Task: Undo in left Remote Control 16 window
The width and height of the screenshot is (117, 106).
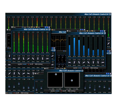Action: coord(24,27)
